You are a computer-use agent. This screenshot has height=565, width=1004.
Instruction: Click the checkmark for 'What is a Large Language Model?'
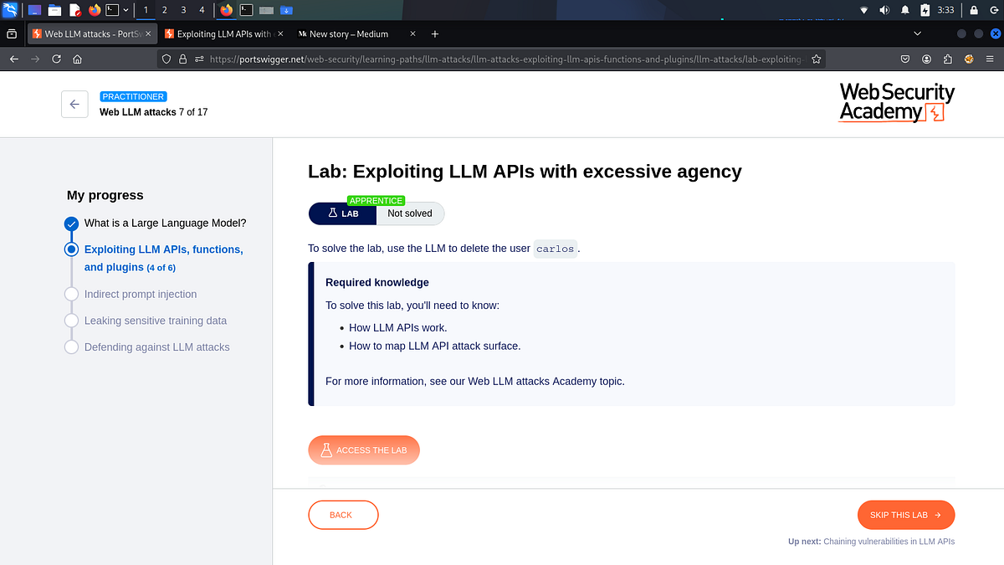coord(70,223)
